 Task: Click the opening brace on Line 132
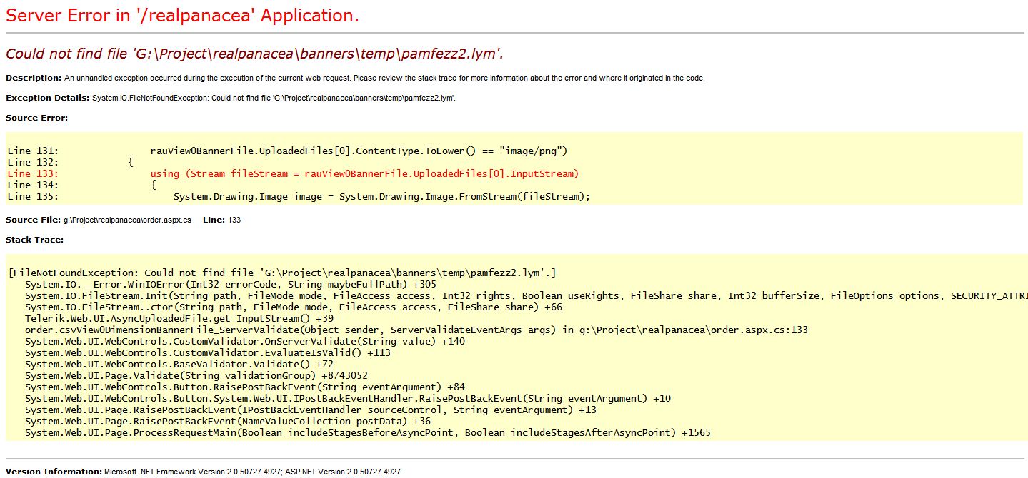tap(131, 162)
